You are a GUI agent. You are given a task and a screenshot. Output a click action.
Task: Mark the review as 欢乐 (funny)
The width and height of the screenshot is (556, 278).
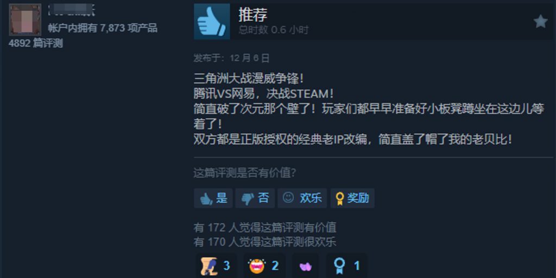[x=302, y=198]
